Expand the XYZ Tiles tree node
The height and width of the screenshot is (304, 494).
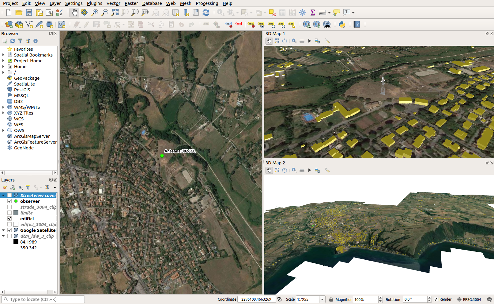(x=3, y=113)
